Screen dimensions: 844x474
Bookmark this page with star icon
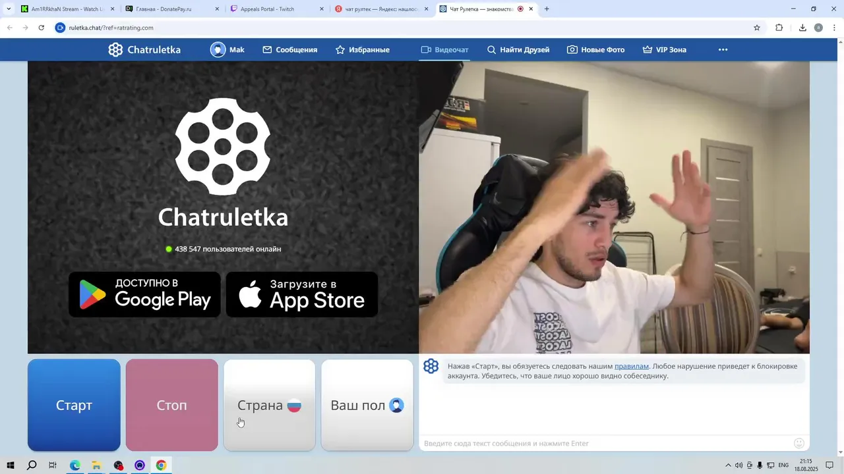(757, 28)
